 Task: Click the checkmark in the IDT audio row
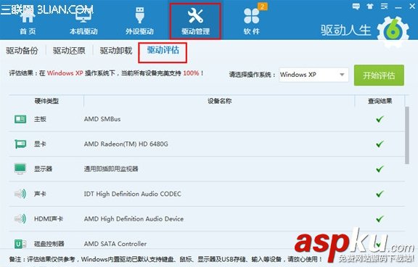coord(380,194)
